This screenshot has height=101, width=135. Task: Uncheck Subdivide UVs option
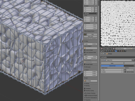click(x=125, y=70)
